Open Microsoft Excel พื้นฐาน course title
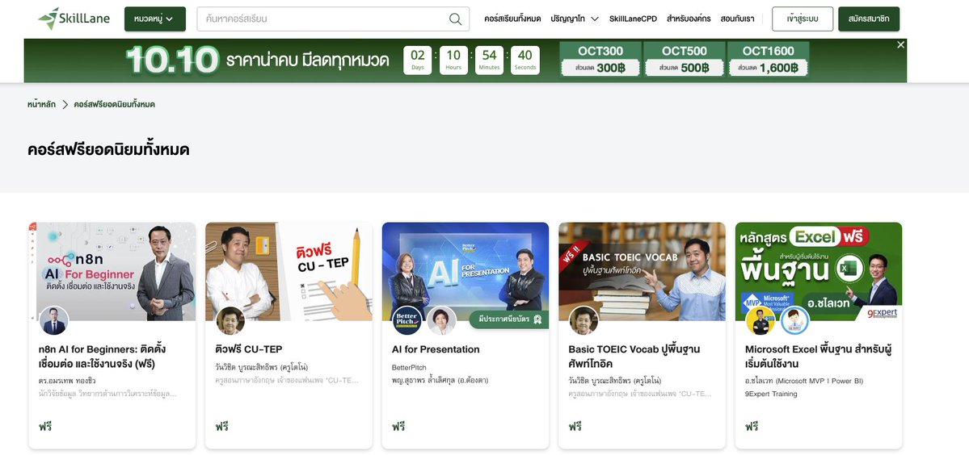This screenshot has height=455, width=969. coord(817,357)
